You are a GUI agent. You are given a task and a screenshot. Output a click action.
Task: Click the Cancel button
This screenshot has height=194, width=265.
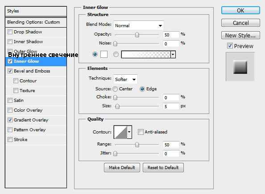pyautogui.click(x=240, y=23)
